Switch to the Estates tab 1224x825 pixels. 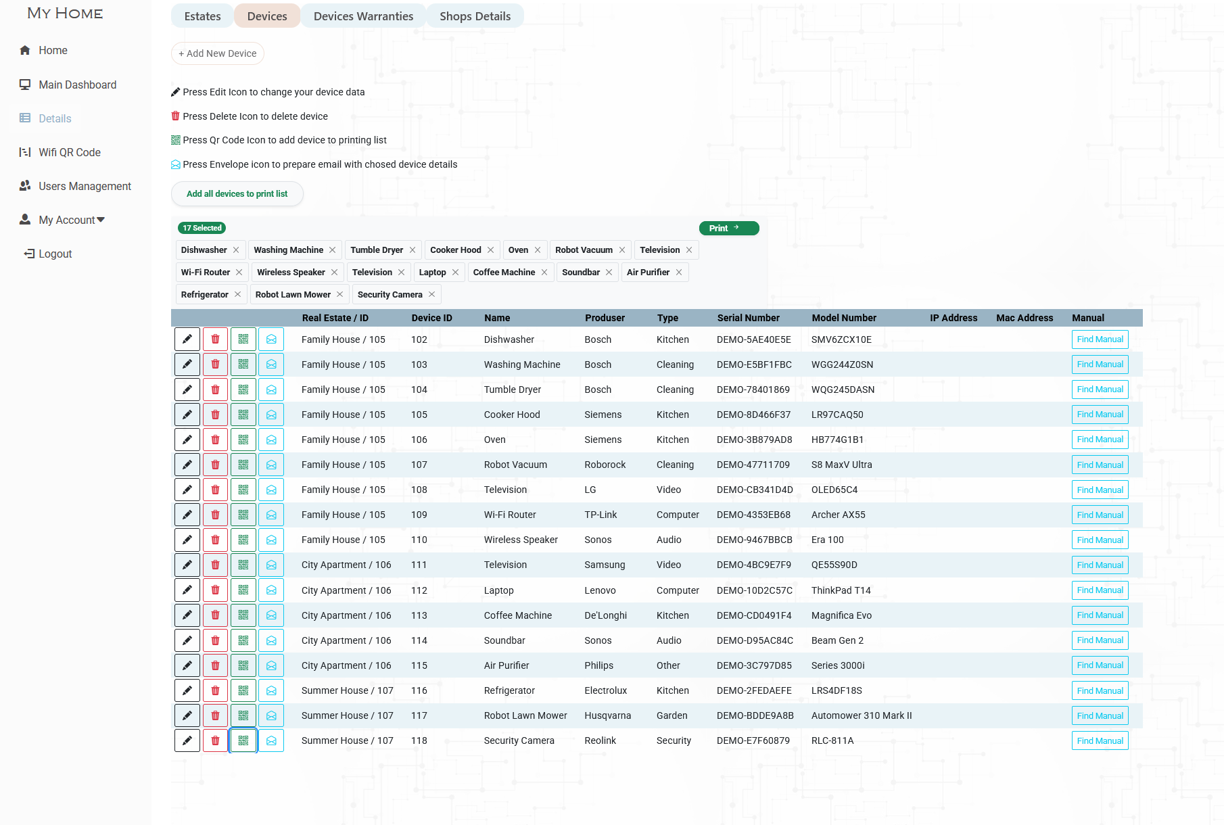[x=202, y=16]
